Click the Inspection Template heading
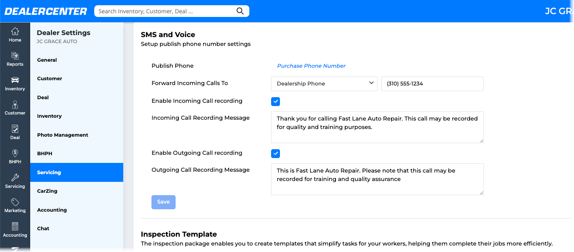This screenshot has height=252, width=574. tap(179, 234)
